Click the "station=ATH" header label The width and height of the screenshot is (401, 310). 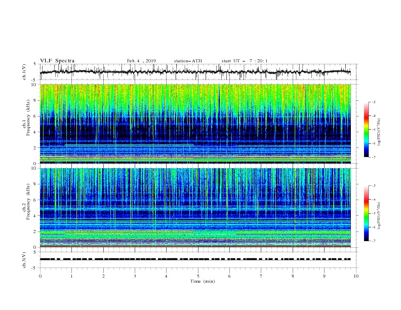tap(188, 61)
